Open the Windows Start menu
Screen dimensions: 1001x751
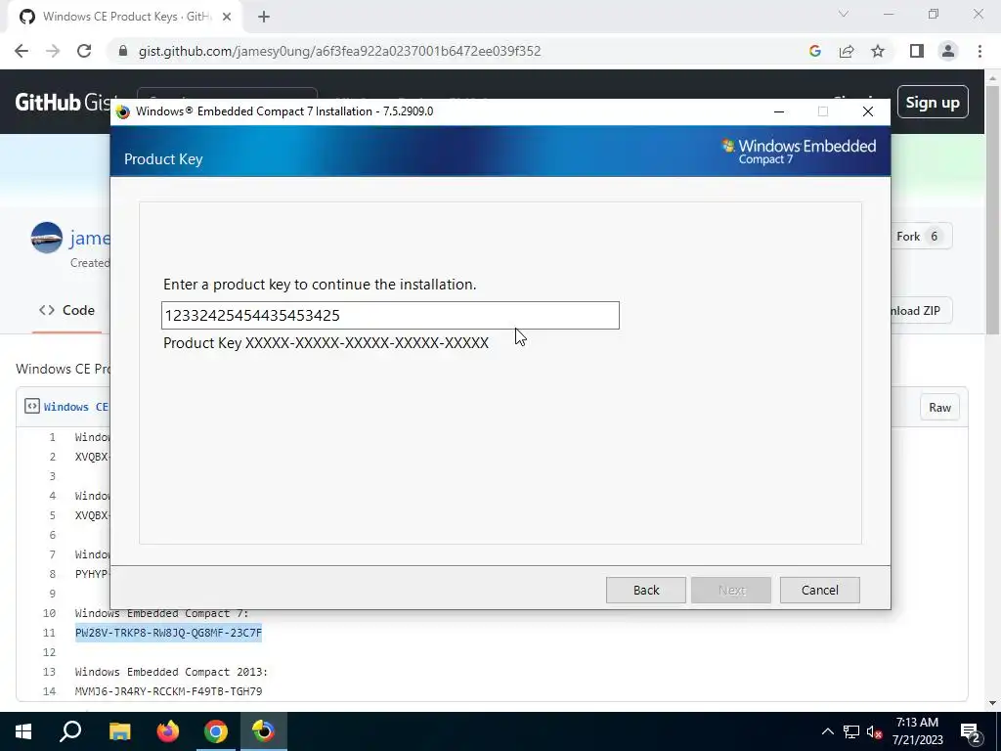(x=23, y=731)
